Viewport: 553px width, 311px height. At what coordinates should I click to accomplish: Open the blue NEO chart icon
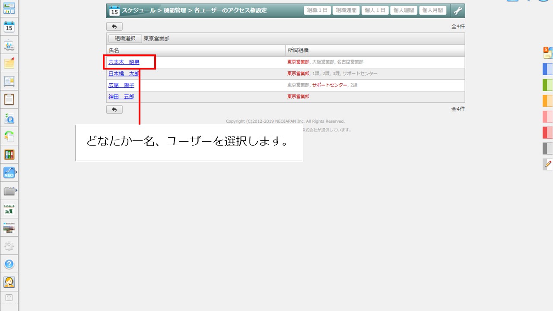pos(9,172)
